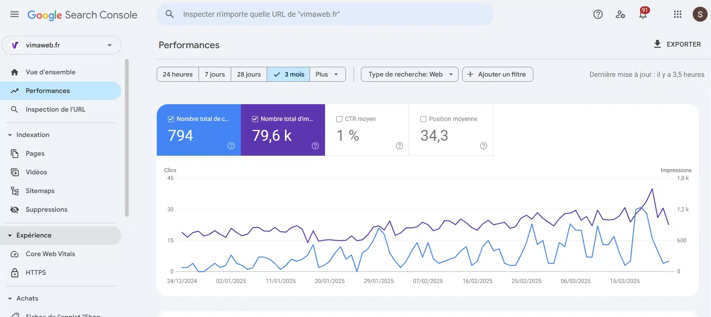Click Ajouter un filtre button

pos(497,74)
